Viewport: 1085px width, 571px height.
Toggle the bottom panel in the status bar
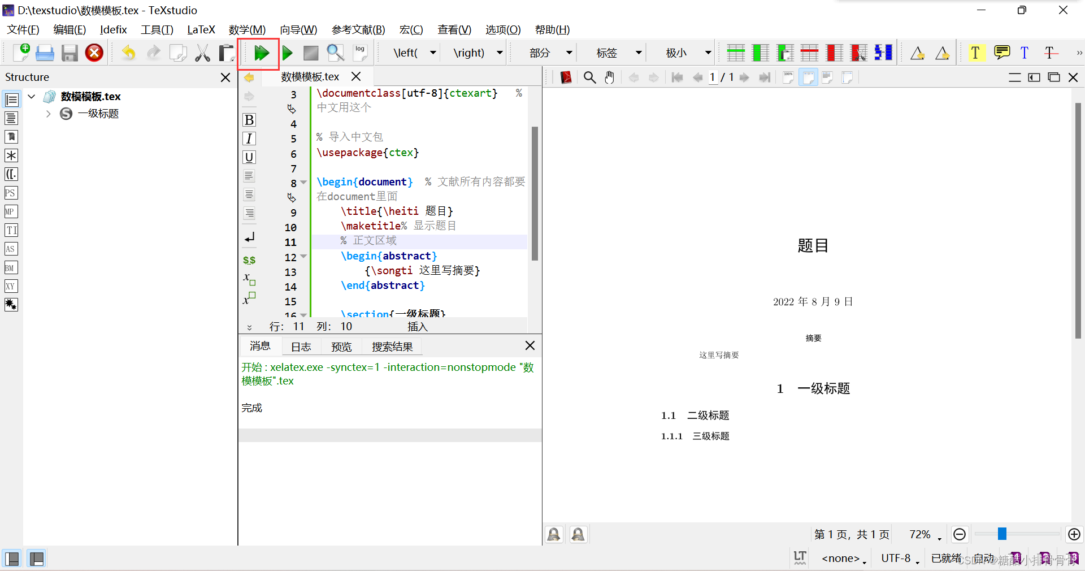pos(37,559)
